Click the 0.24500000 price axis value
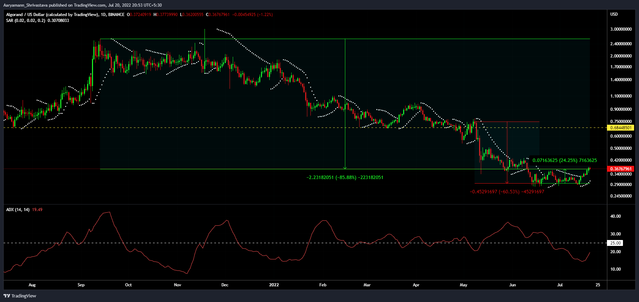The height and width of the screenshot is (302, 639). tap(621, 196)
